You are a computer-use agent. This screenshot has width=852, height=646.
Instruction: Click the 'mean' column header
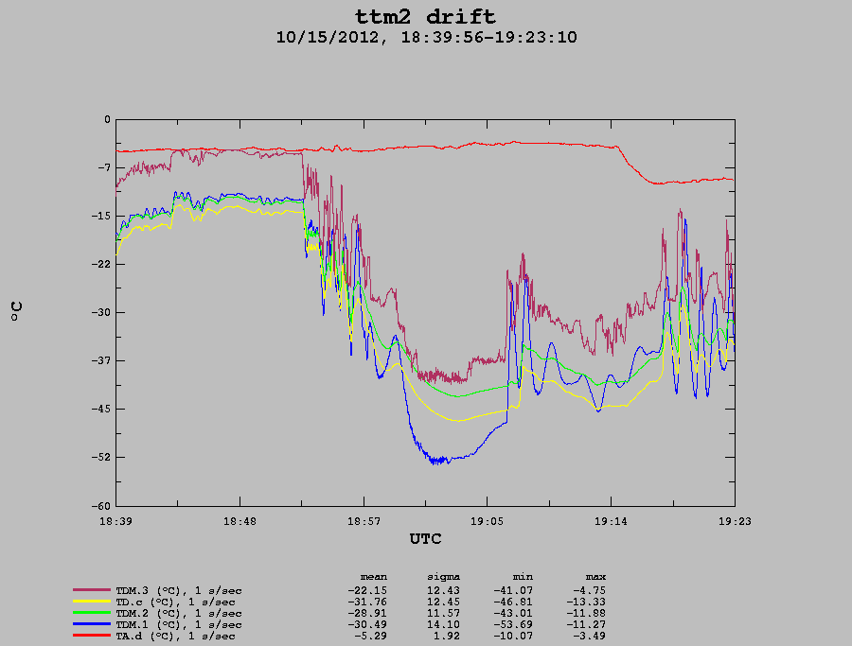pos(374,577)
